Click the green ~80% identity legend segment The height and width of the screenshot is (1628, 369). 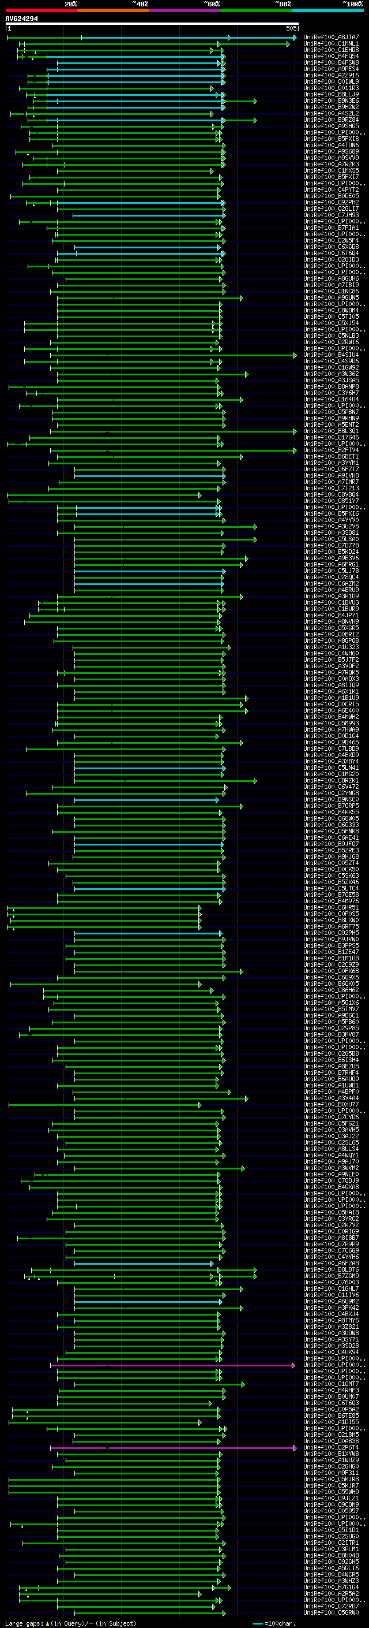256,10
